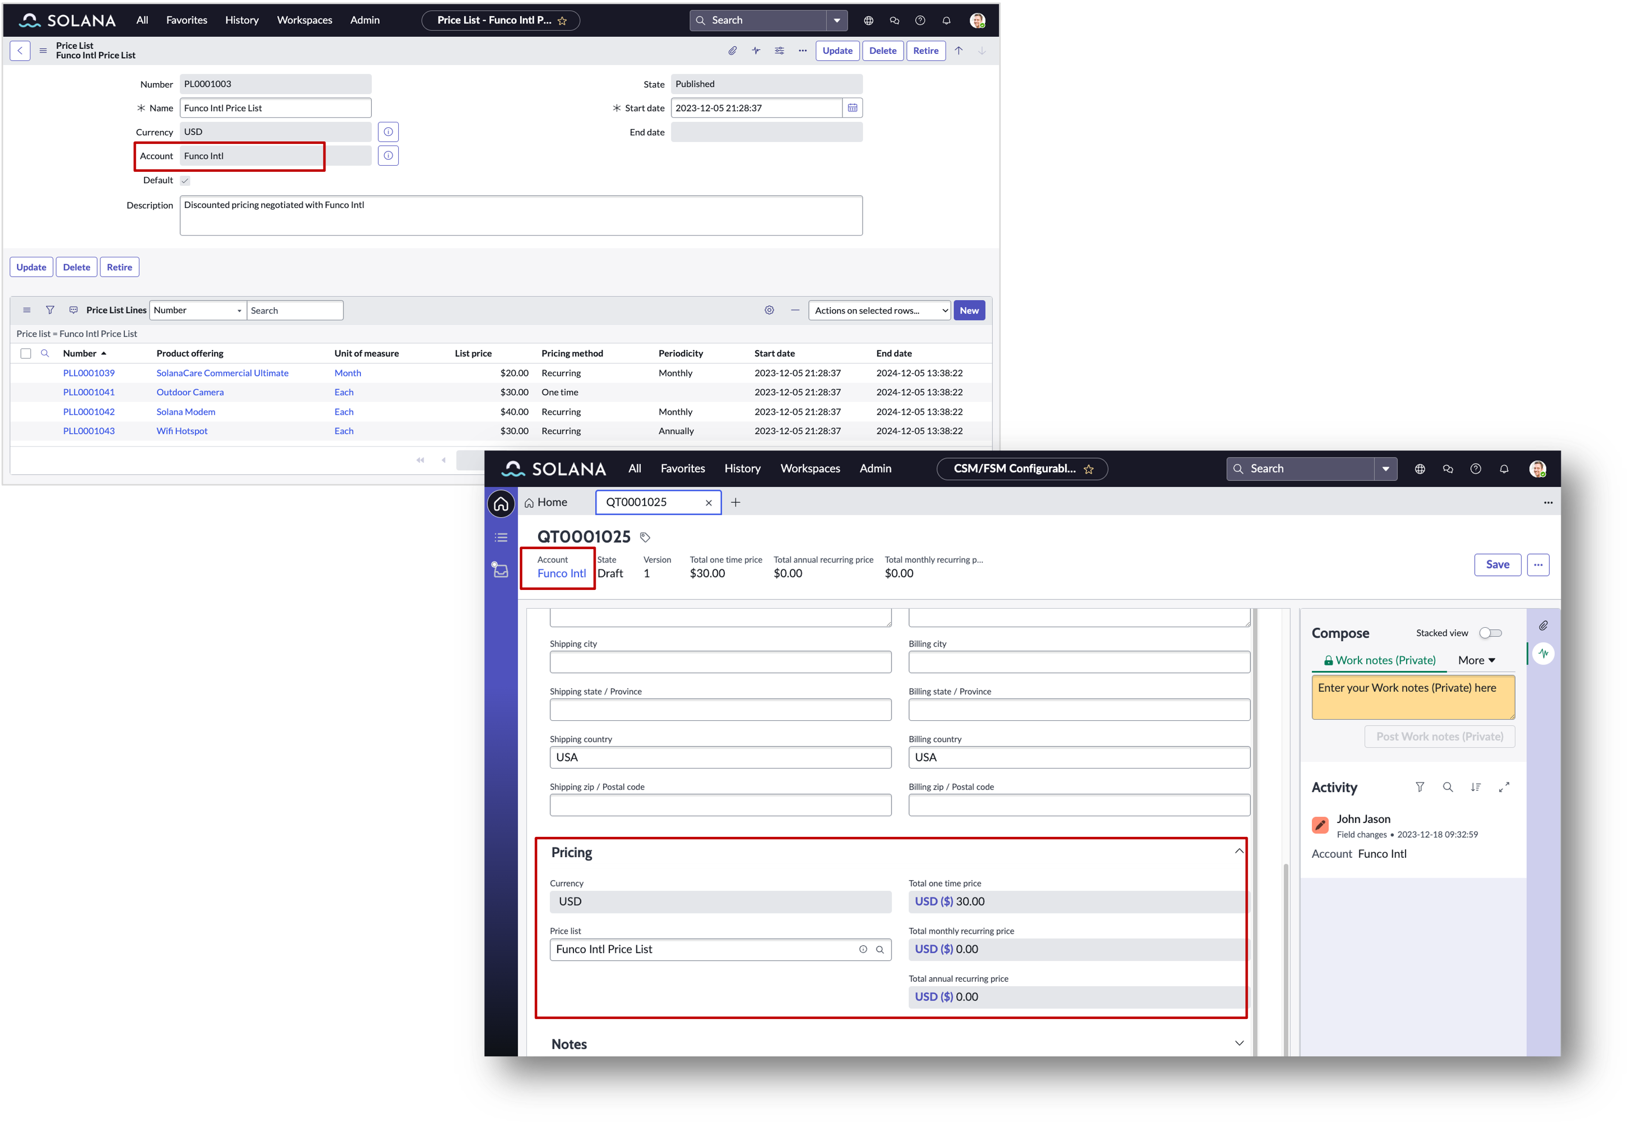
Task: Click the Home circle icon in workspace sidebar
Action: tap(501, 503)
